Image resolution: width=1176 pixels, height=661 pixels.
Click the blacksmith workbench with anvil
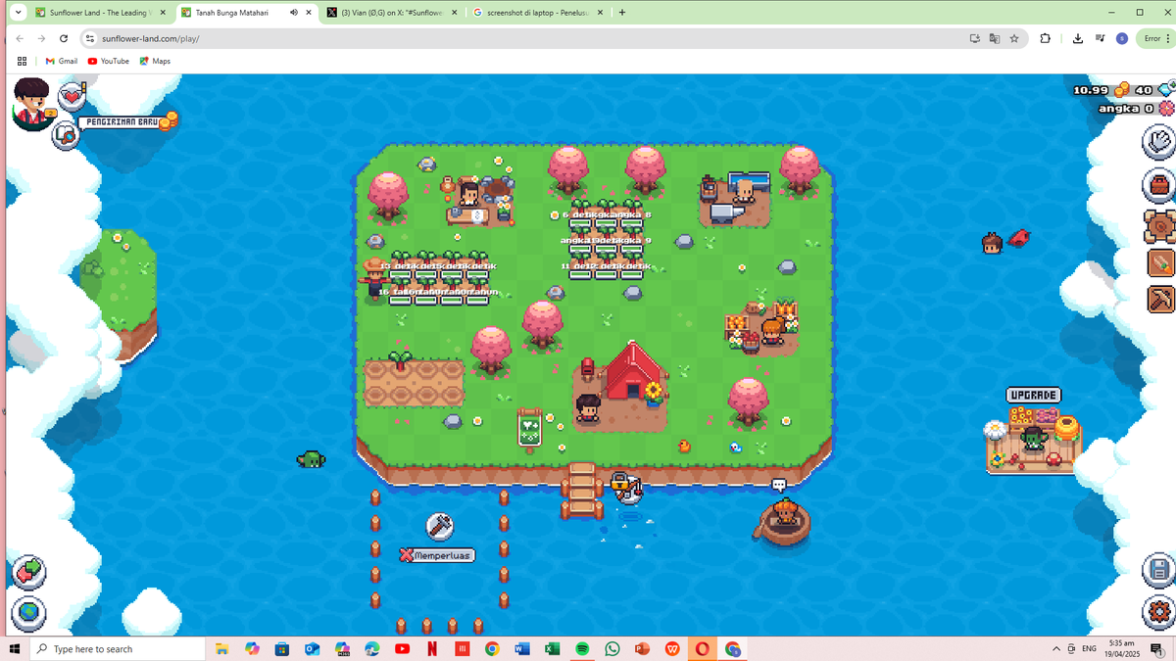point(734,200)
